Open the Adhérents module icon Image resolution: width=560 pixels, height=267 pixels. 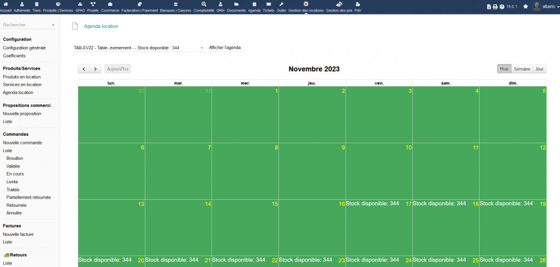(22, 4)
